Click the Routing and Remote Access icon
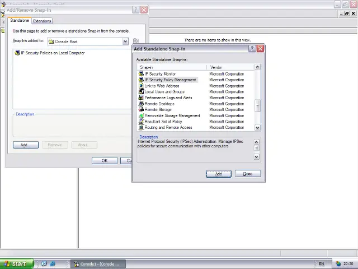 tap(141, 127)
